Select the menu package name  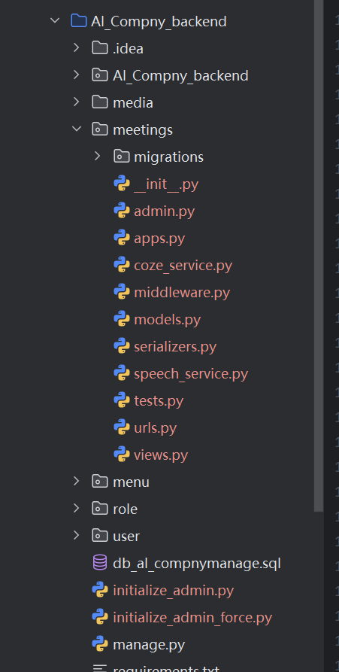pyautogui.click(x=131, y=482)
